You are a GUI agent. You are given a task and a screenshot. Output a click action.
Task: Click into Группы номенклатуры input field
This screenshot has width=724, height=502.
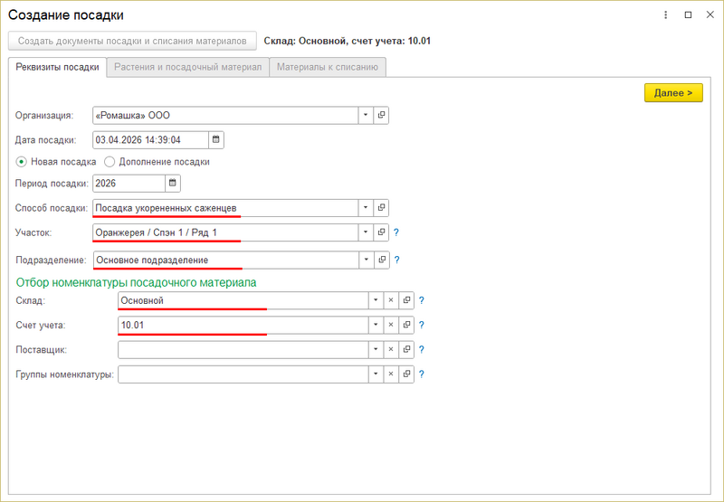(x=243, y=374)
